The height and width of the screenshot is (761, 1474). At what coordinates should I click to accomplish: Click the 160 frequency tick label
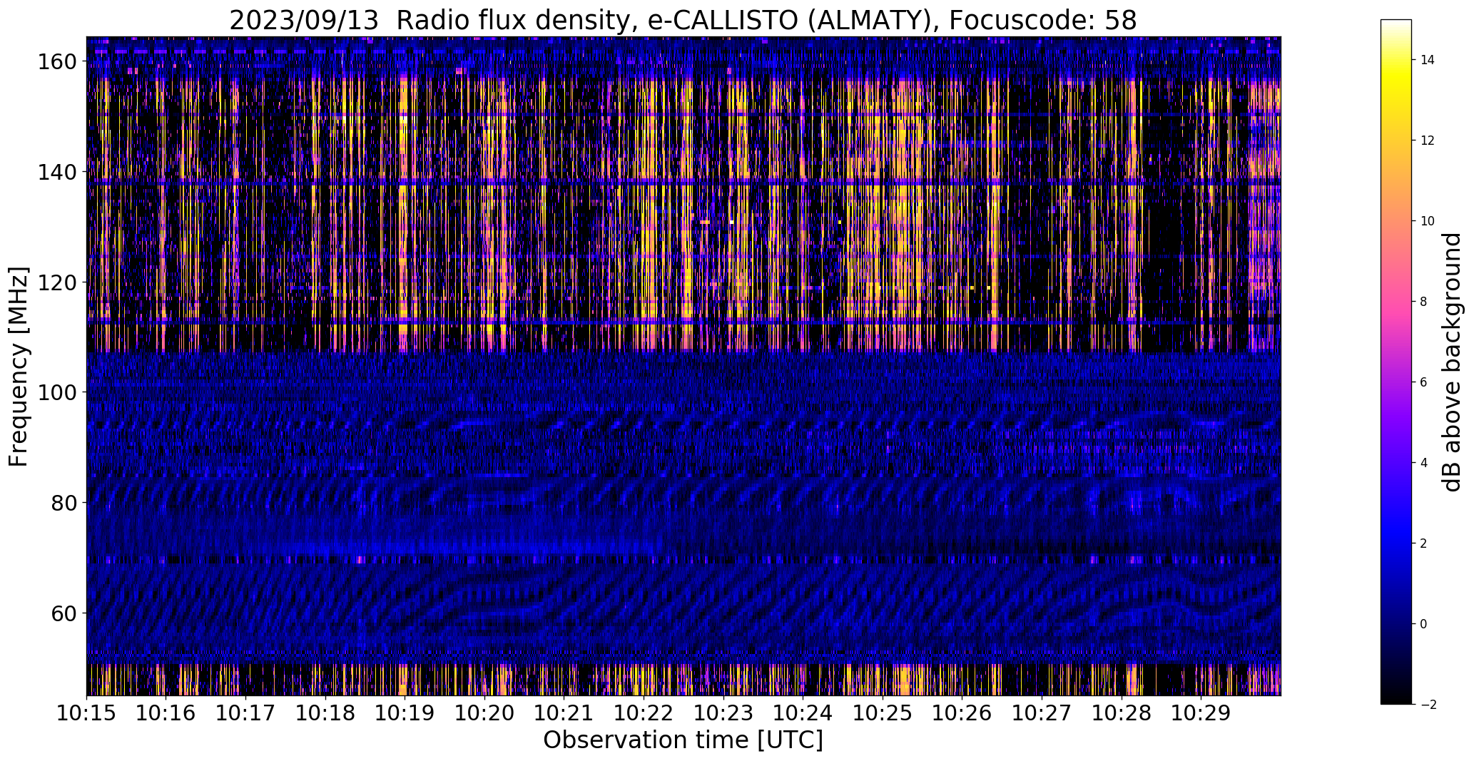pos(56,62)
